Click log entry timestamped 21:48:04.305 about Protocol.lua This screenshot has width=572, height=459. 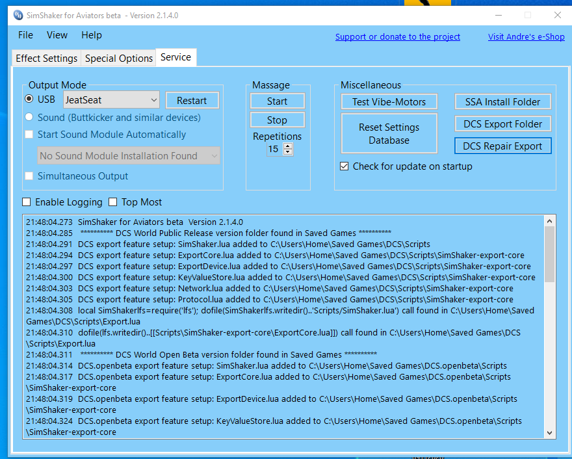tap(270, 300)
